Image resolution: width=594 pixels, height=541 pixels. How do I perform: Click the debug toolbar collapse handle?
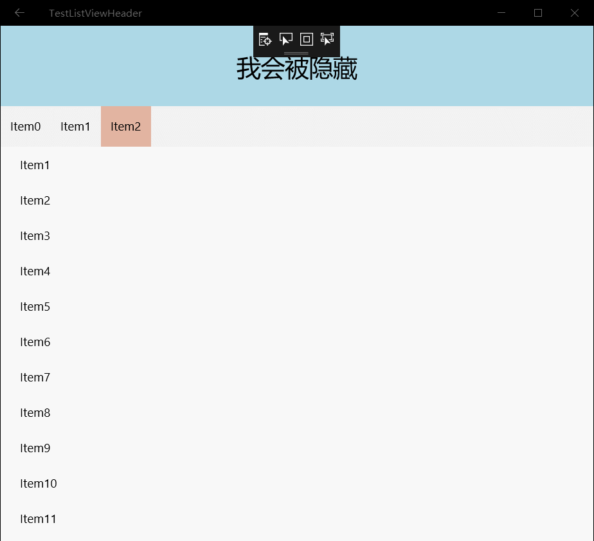click(296, 53)
